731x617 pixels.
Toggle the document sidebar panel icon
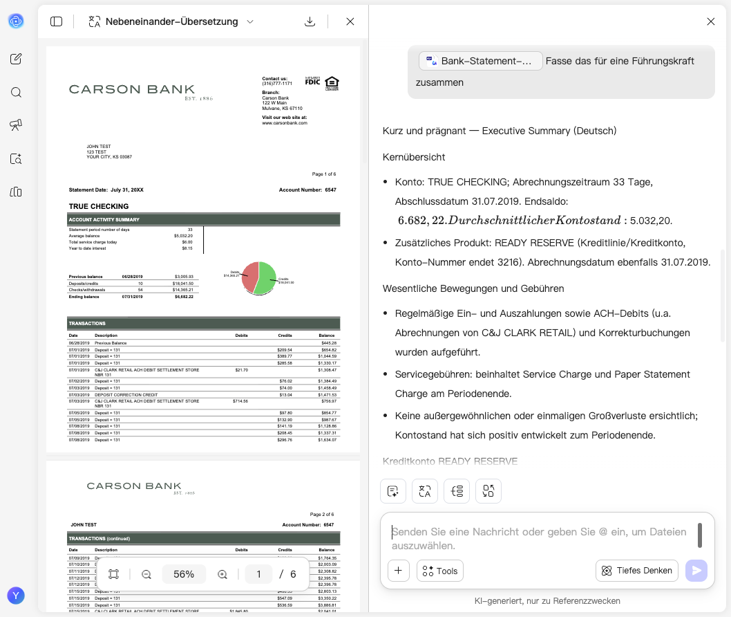pos(57,21)
